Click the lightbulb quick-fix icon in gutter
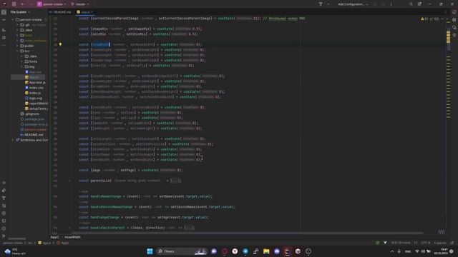The image size is (458, 257). click(x=60, y=44)
